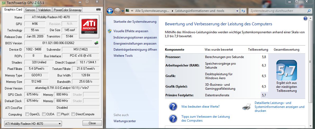
Task: Click the GPU name field
Action: 51,17
